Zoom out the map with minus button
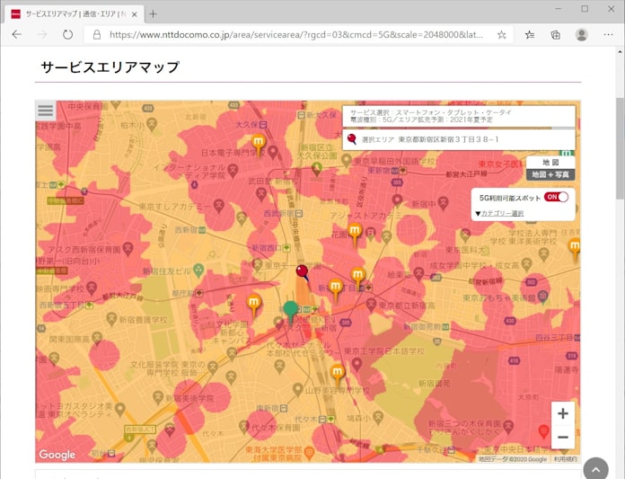 [562, 437]
